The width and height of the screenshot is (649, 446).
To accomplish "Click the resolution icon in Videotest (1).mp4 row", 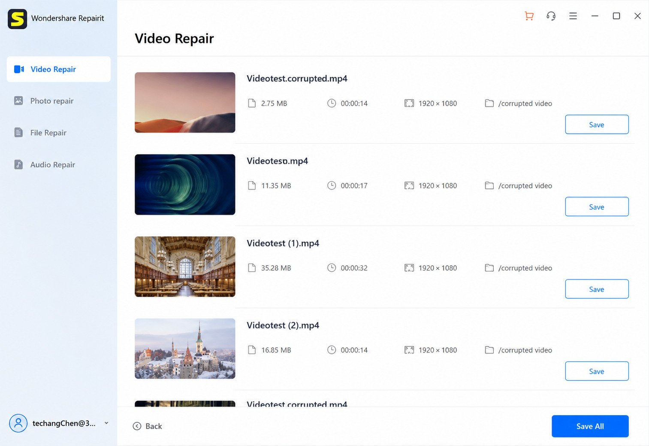I will pyautogui.click(x=409, y=268).
